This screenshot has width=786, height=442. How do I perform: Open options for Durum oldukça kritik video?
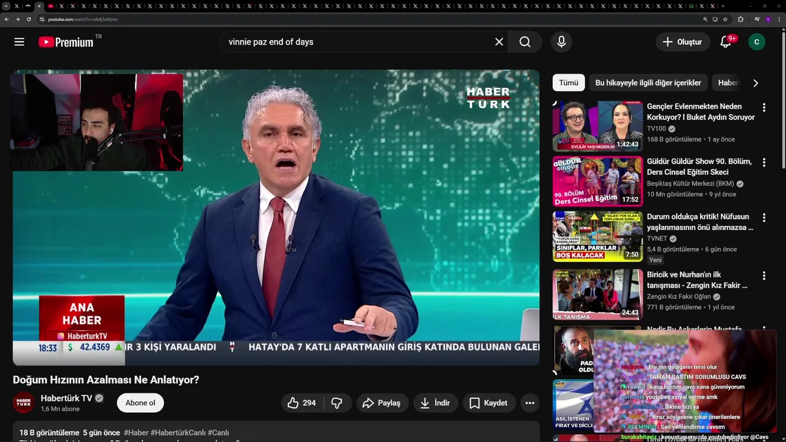(x=764, y=218)
